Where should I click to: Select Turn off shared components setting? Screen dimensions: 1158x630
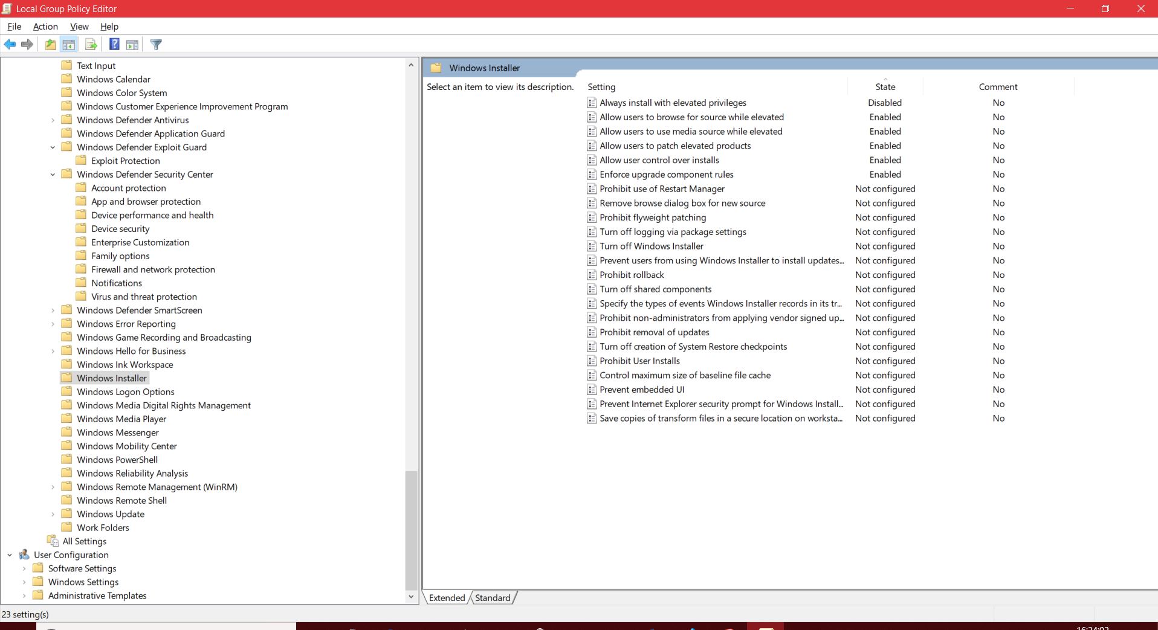point(656,289)
